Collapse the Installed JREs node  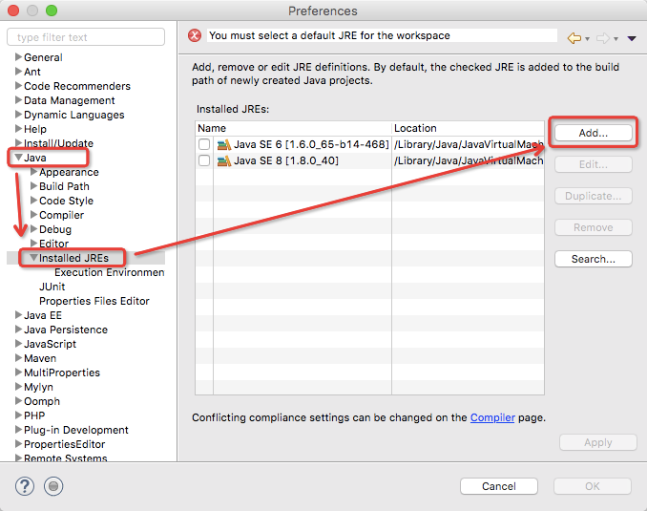tap(33, 257)
